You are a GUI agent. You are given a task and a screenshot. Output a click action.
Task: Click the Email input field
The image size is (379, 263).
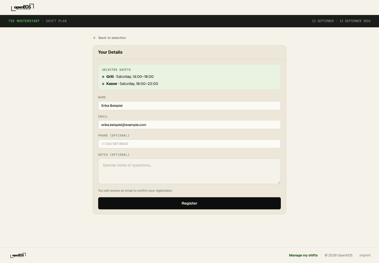pyautogui.click(x=189, y=125)
